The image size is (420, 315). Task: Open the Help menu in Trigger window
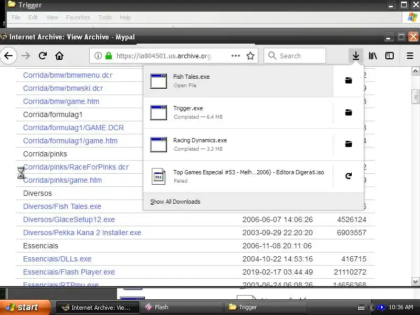click(125, 17)
